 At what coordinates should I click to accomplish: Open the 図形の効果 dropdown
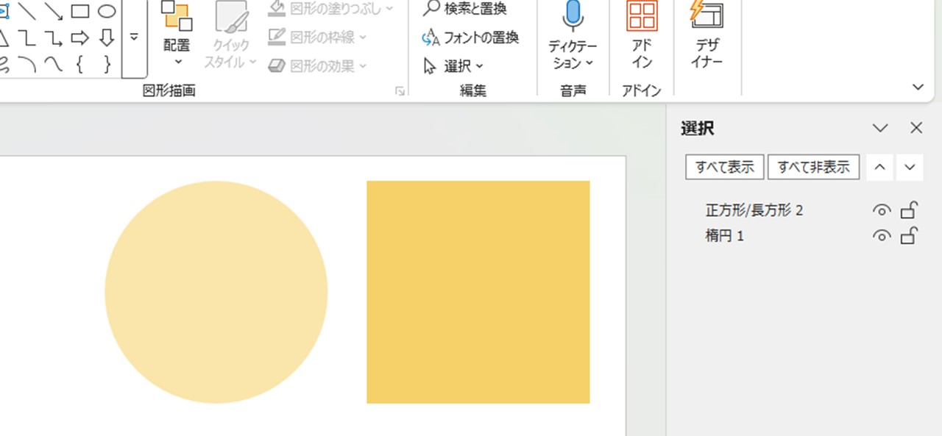[x=361, y=66]
